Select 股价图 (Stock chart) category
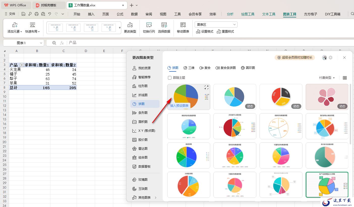Image resolution: width=354 pixels, height=207 pixels. click(x=145, y=140)
